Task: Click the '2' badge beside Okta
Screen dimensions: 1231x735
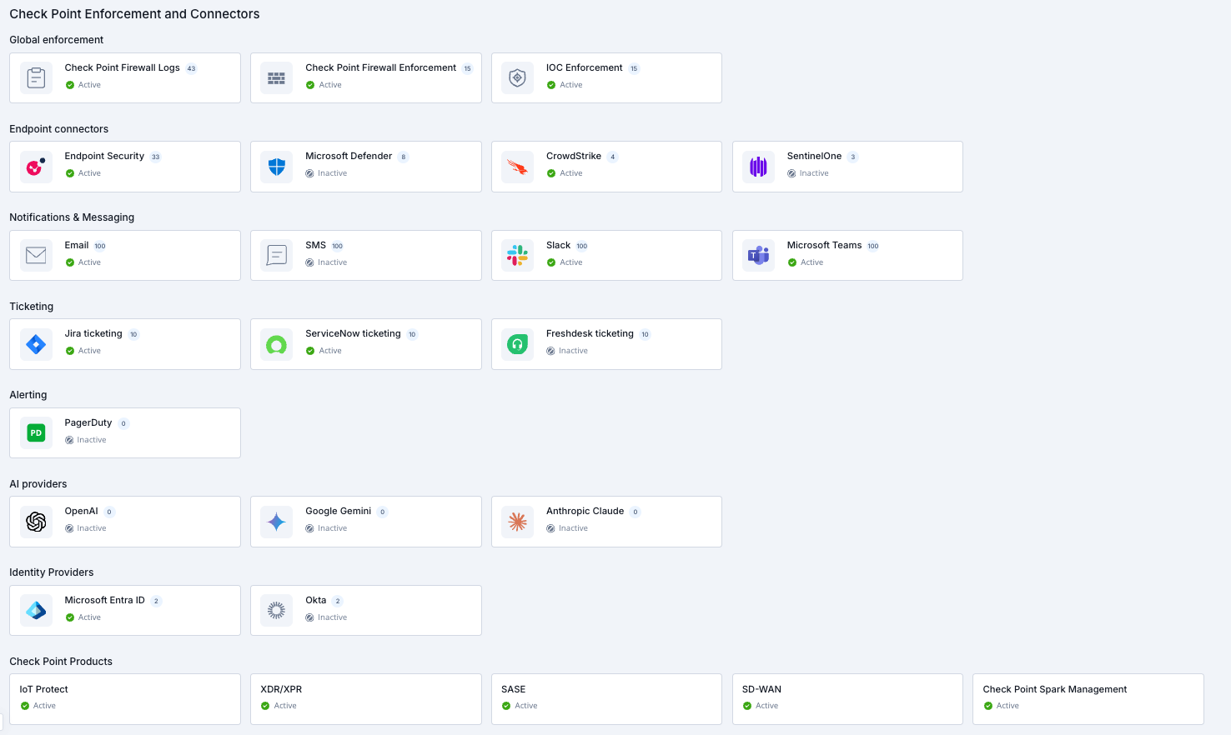Action: coord(338,601)
